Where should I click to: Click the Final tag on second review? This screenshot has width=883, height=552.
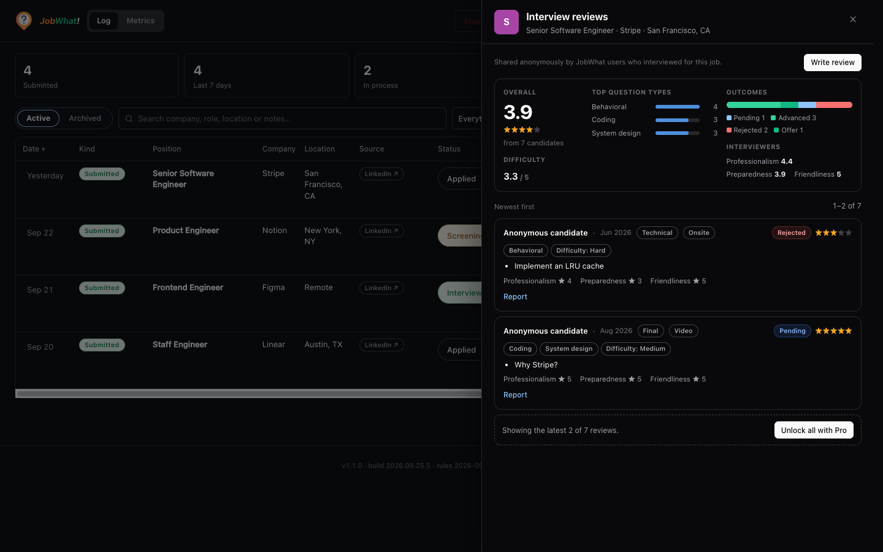pos(651,331)
